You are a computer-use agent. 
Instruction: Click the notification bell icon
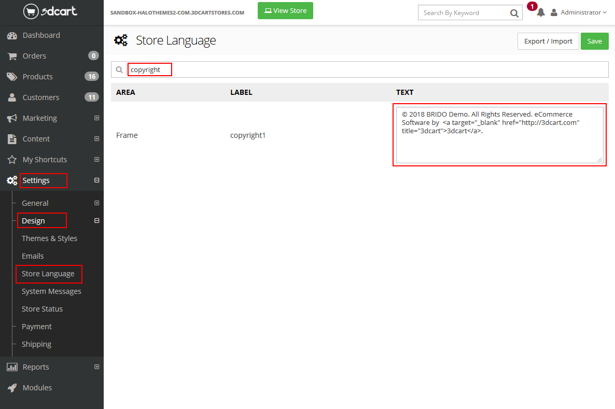tap(541, 12)
